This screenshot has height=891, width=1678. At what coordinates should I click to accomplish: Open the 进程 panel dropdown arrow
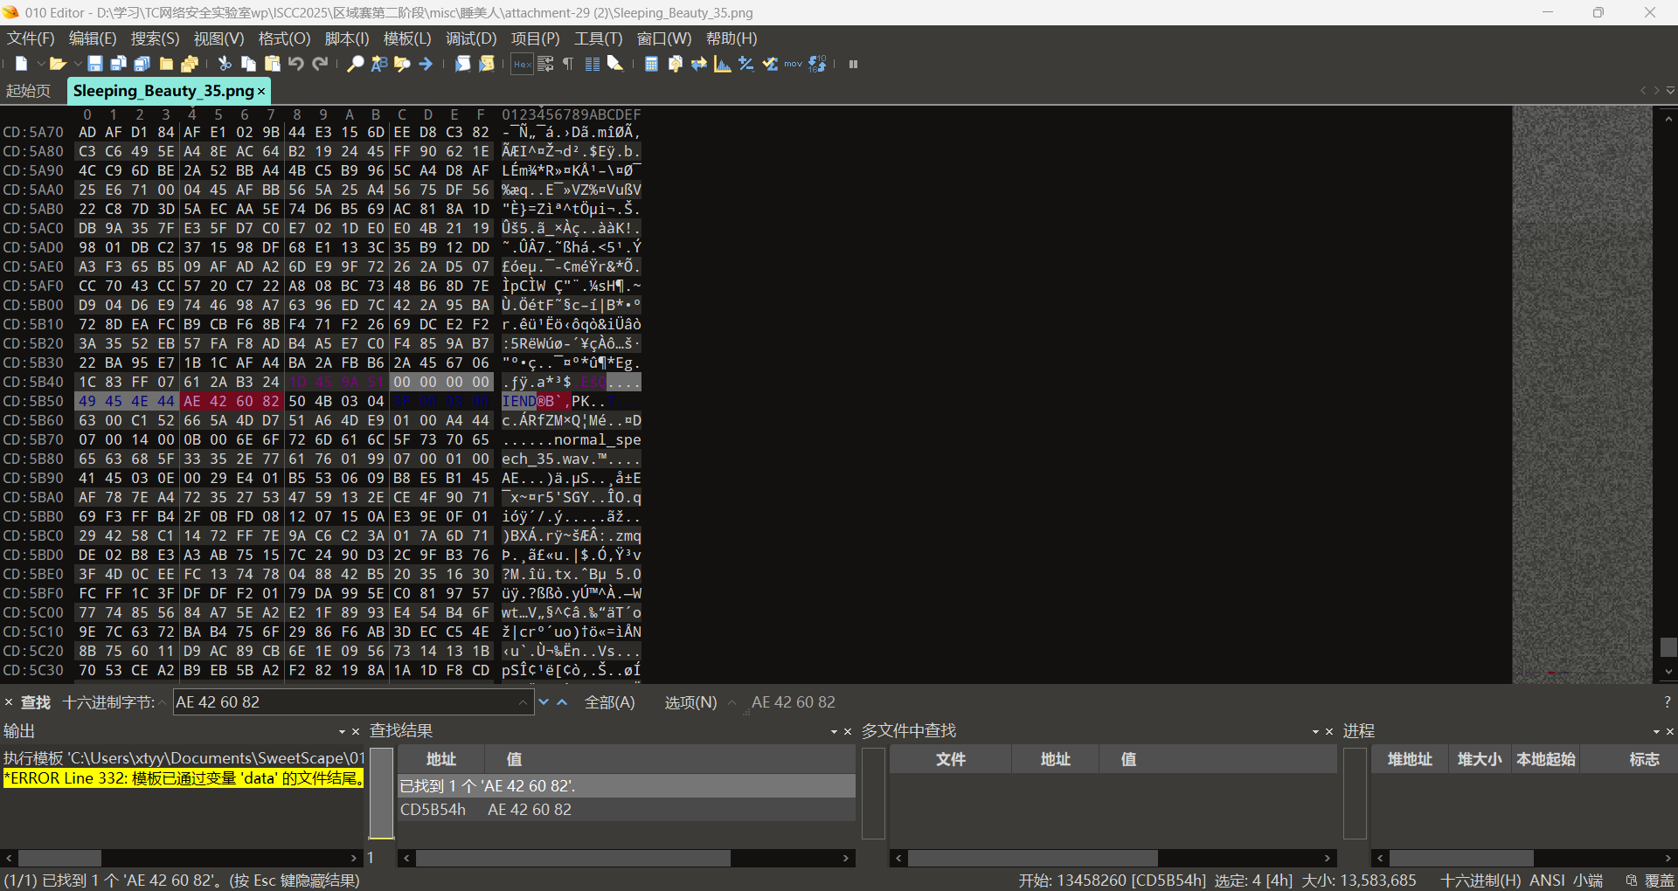(1656, 731)
